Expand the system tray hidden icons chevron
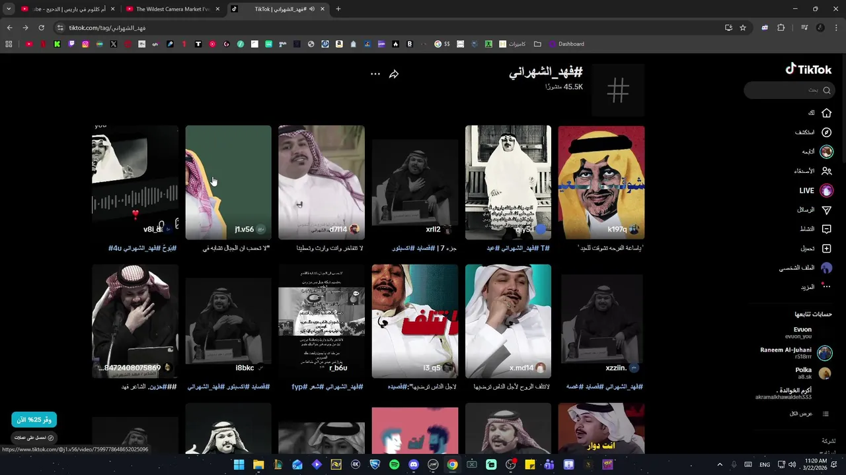Screen dimensions: 846x475 (x=720, y=464)
